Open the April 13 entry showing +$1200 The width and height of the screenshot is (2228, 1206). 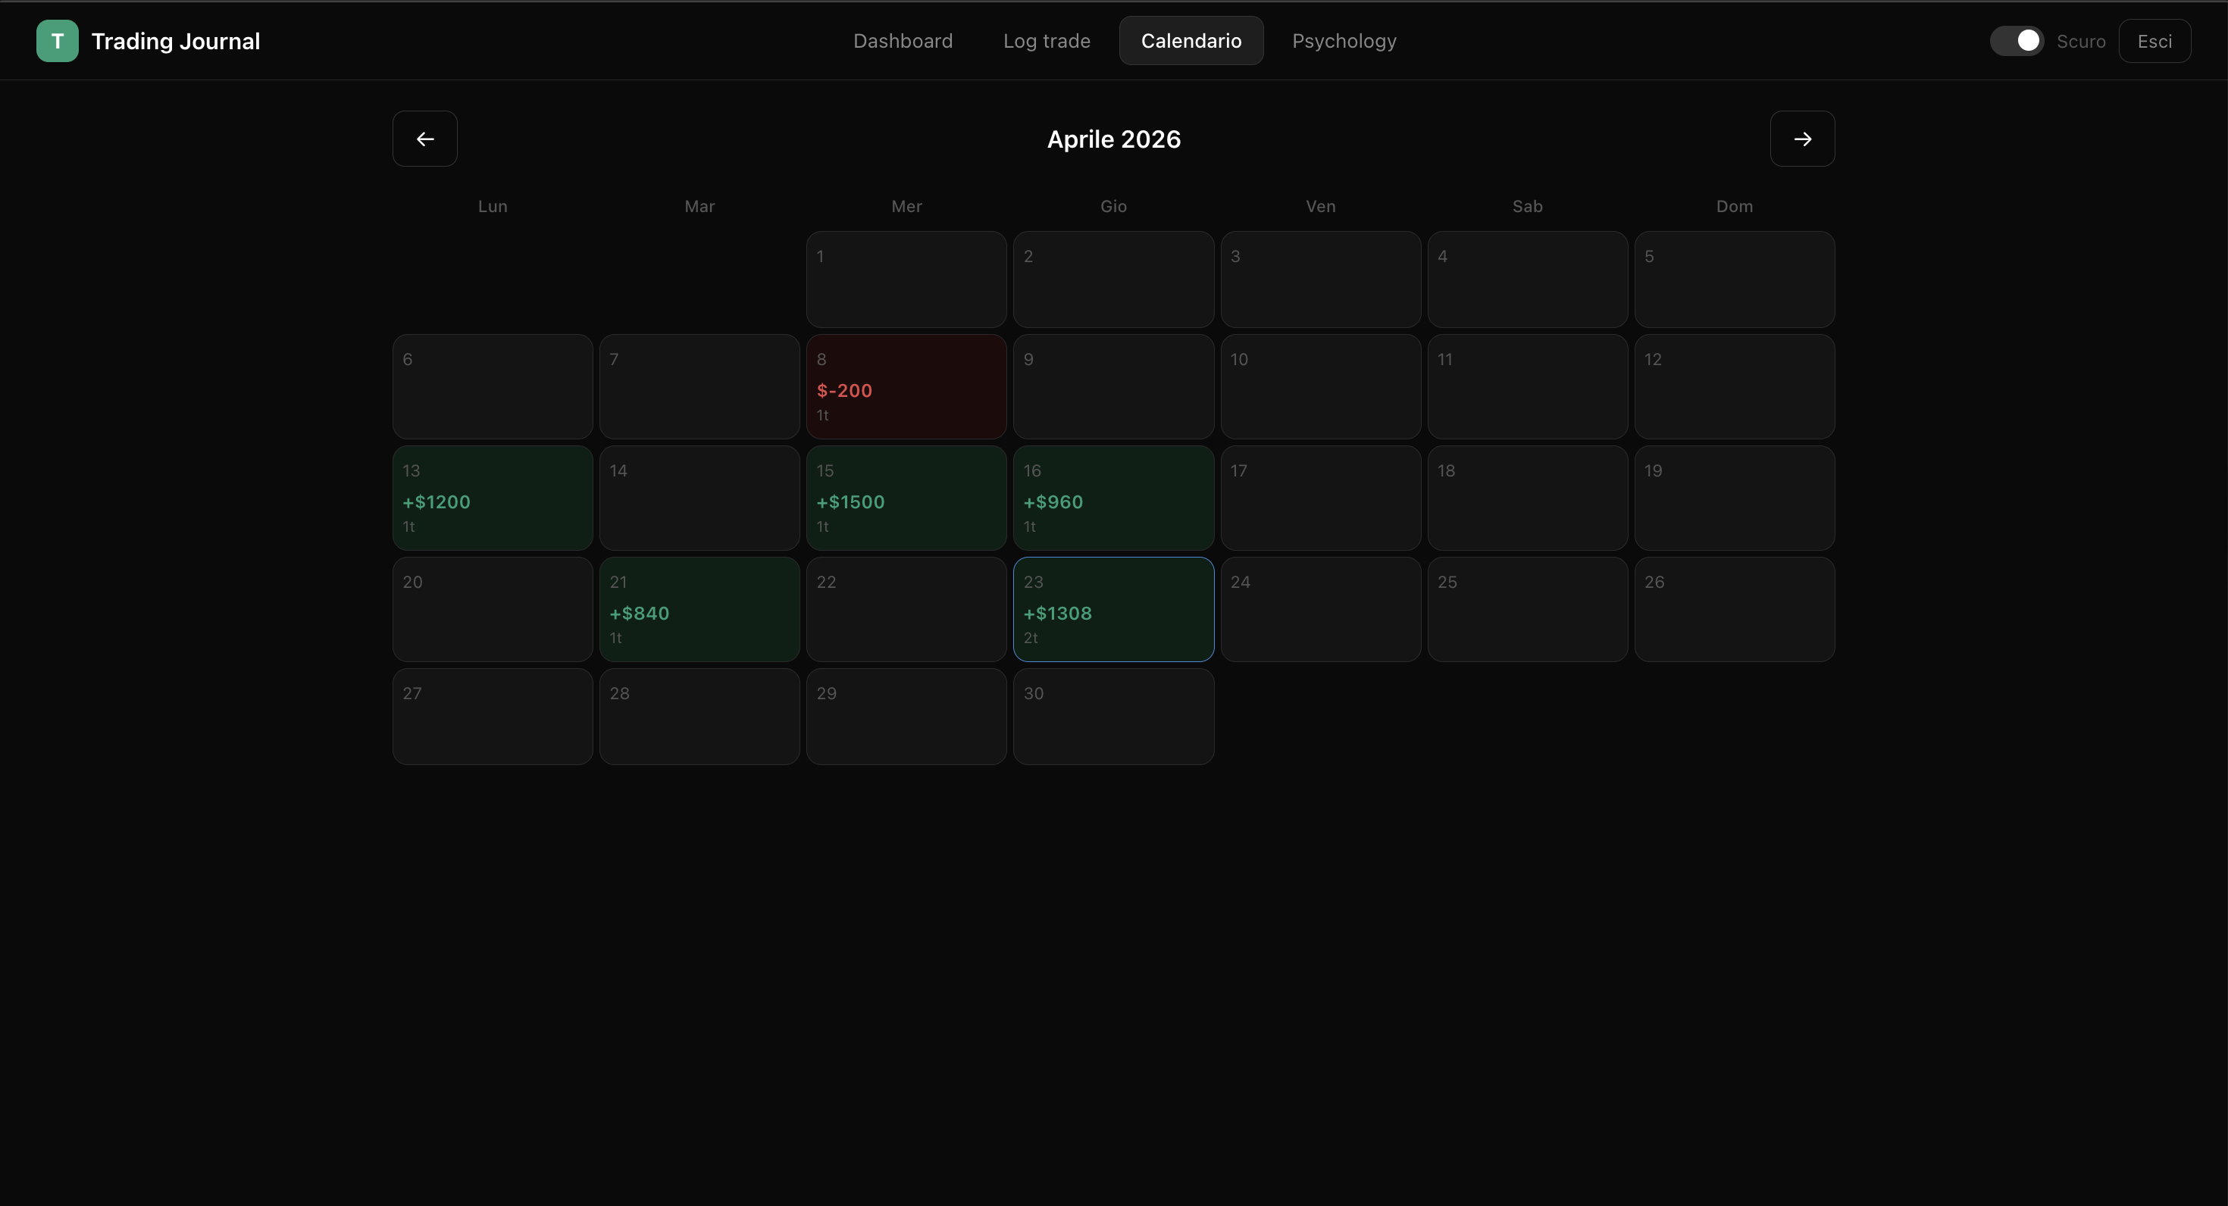tap(491, 498)
